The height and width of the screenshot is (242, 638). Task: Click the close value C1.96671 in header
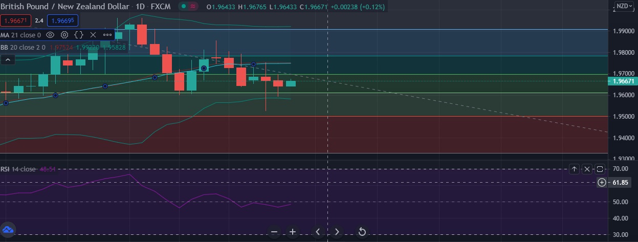[x=313, y=7]
